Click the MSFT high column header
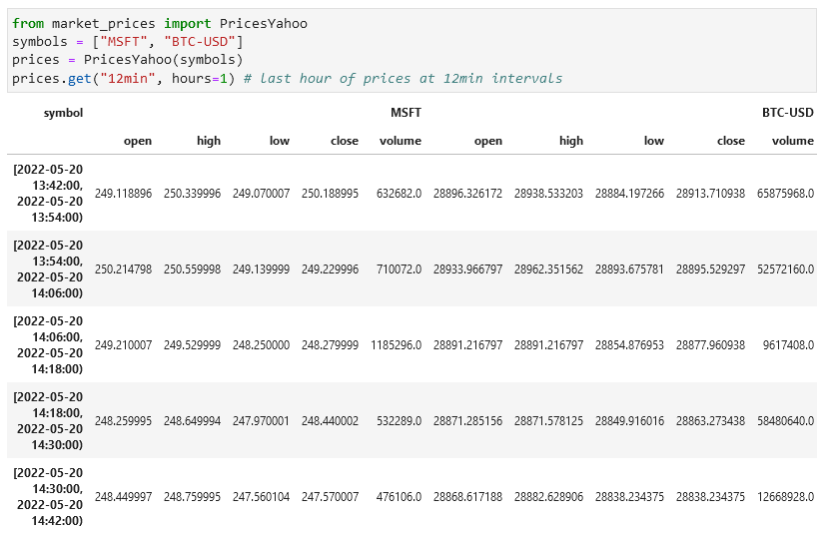The image size is (826, 533). pyautogui.click(x=209, y=141)
